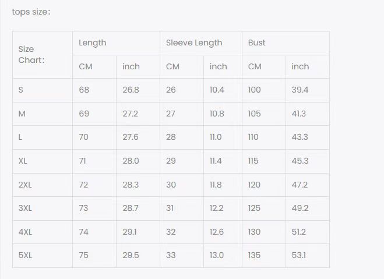Select the 28.3 length inch value
The width and height of the screenshot is (384, 279).
click(131, 185)
